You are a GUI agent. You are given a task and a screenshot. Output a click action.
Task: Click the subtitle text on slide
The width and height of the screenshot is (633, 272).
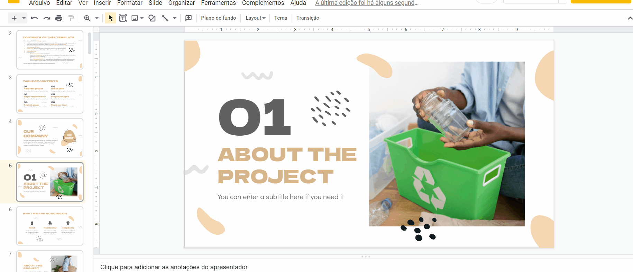(281, 197)
